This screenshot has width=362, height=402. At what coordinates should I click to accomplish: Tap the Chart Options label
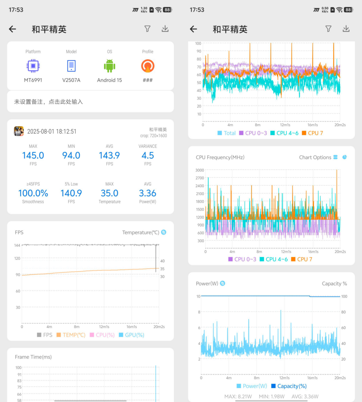tap(315, 157)
